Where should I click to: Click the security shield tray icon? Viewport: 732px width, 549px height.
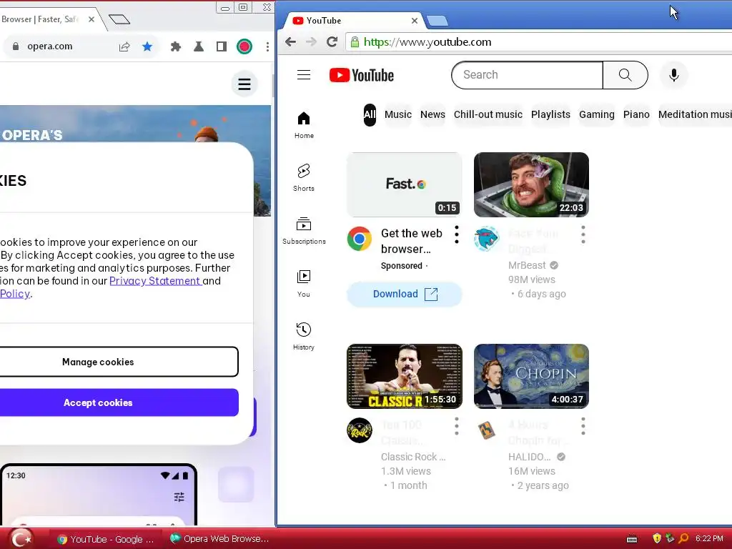[657, 538]
